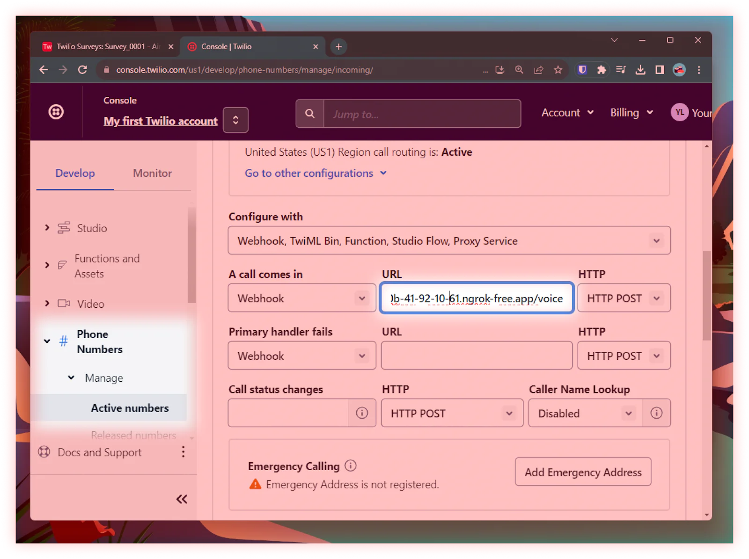Click the Docs and Support lifebuoy icon
This screenshot has width=749, height=559.
click(44, 452)
